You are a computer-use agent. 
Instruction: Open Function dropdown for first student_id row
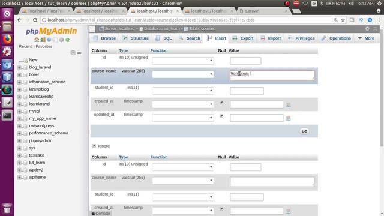[182, 91]
